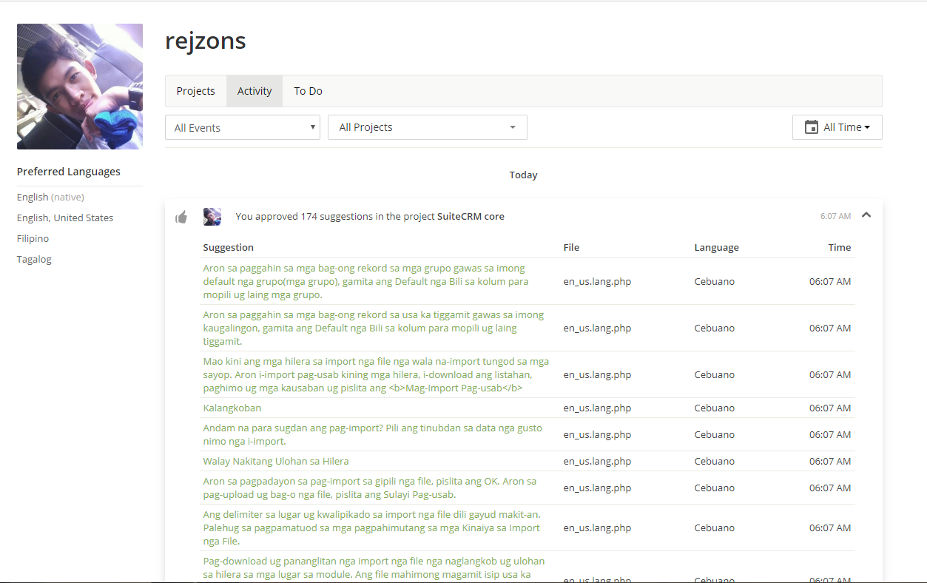
Task: Click the 6:07 AM timestamp of approval entry
Action: 835,216
